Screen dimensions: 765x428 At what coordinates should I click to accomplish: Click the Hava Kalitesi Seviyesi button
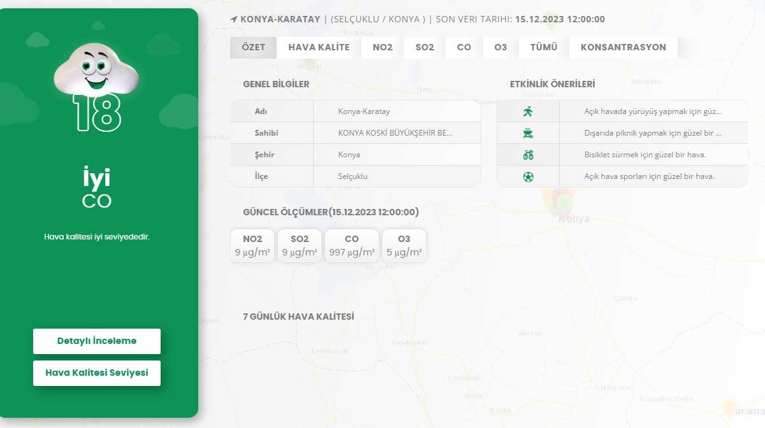pyautogui.click(x=97, y=373)
